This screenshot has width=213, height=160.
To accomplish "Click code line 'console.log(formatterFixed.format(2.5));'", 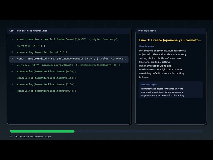I will (47, 84).
